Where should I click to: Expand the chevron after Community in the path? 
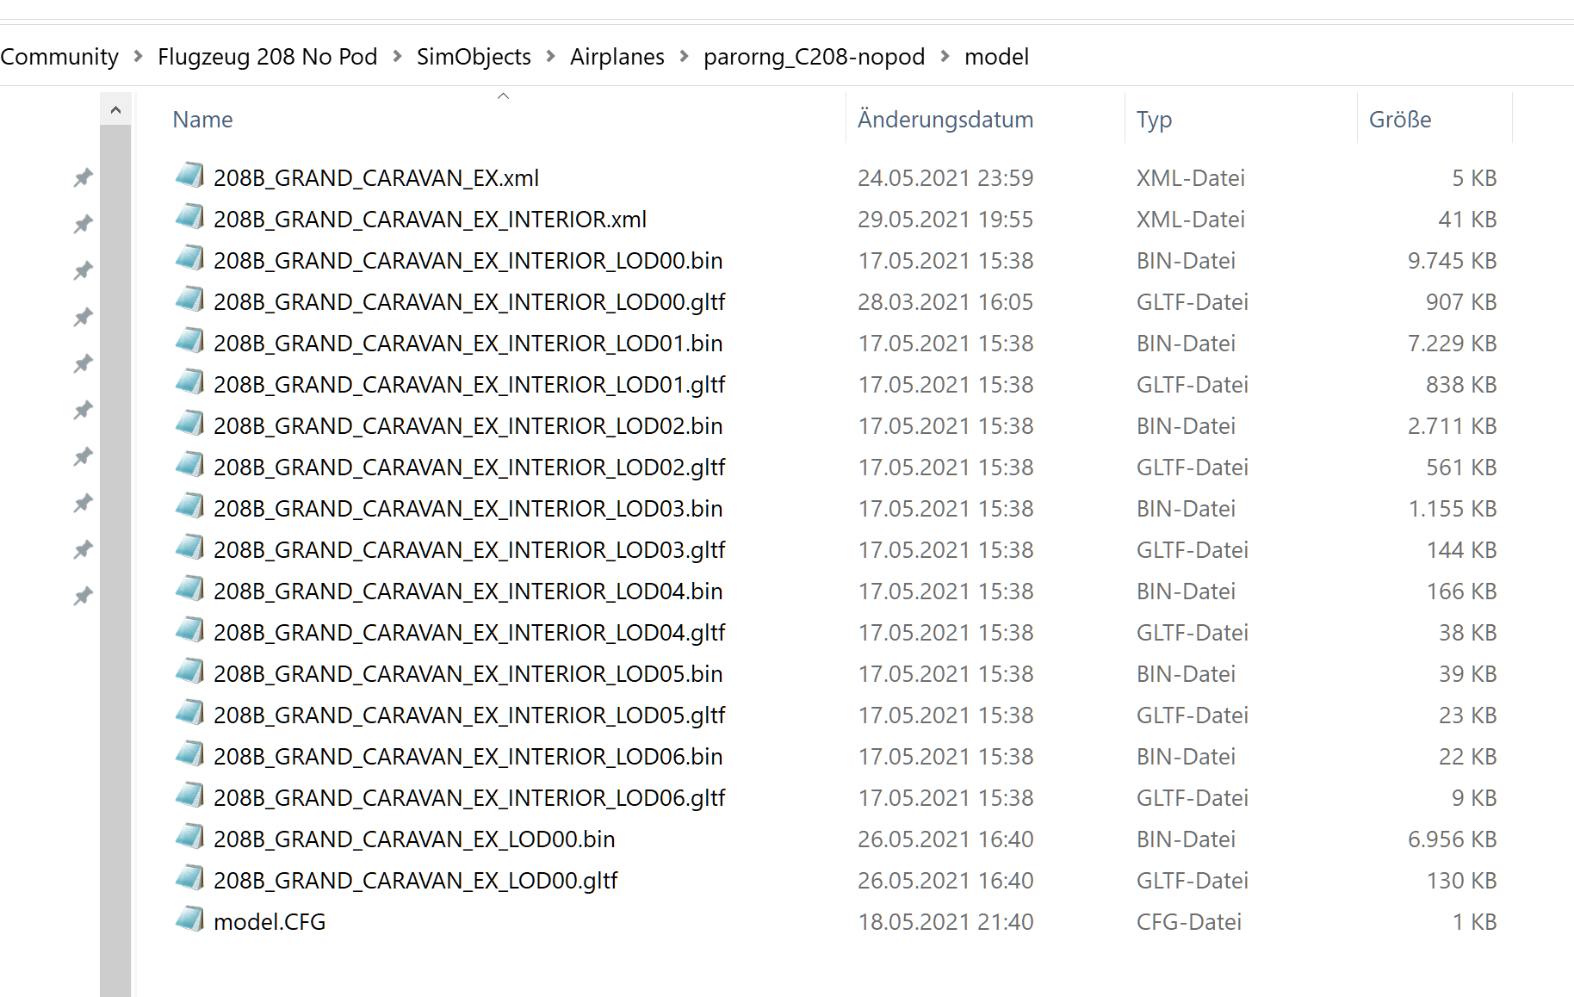tap(138, 57)
